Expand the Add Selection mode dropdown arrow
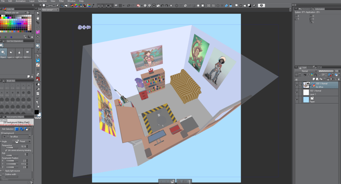341x184 pixels. coord(30,129)
